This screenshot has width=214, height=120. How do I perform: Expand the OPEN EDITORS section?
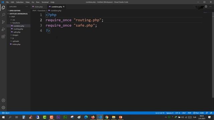point(15,10)
